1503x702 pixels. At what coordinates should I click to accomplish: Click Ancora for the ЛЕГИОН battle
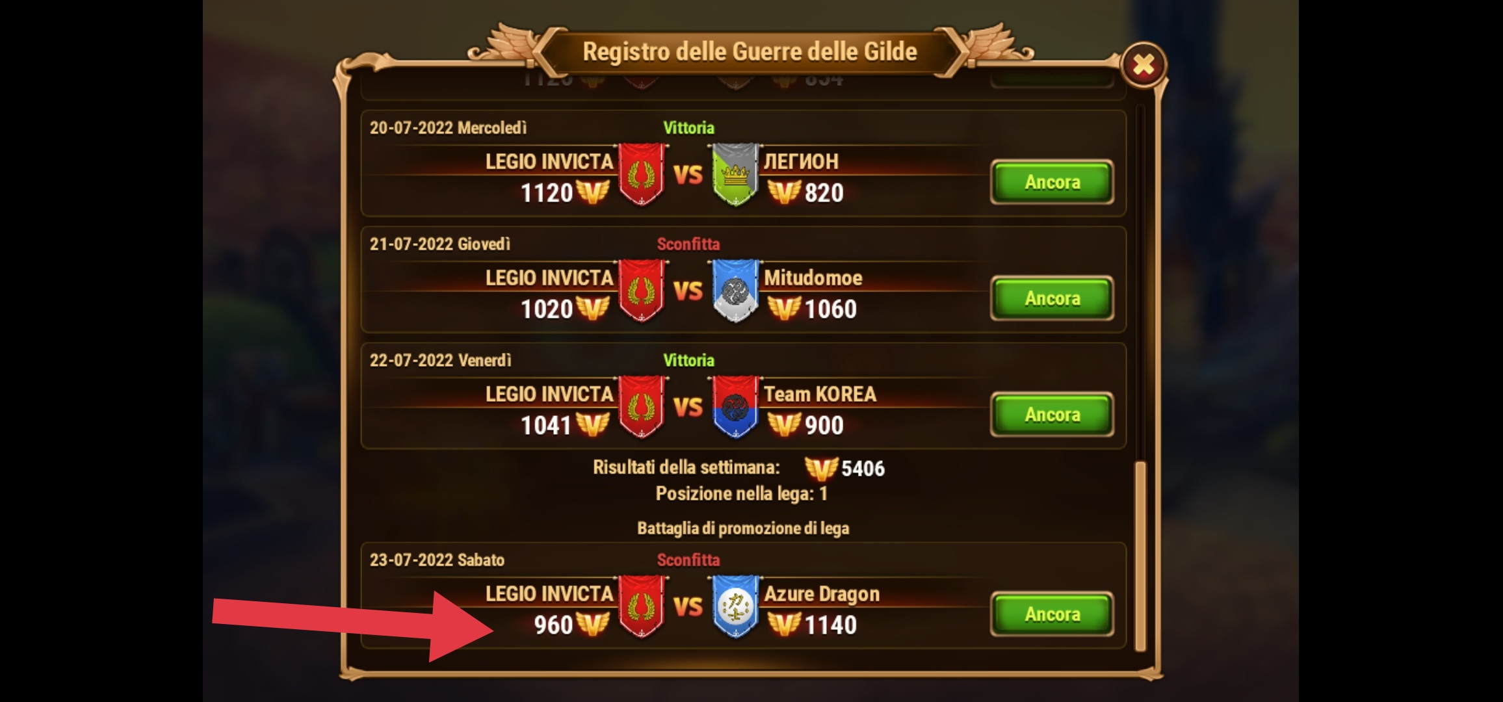(1052, 182)
